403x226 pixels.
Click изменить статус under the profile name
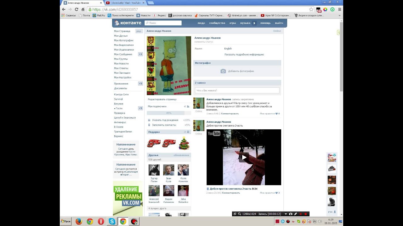204,42
